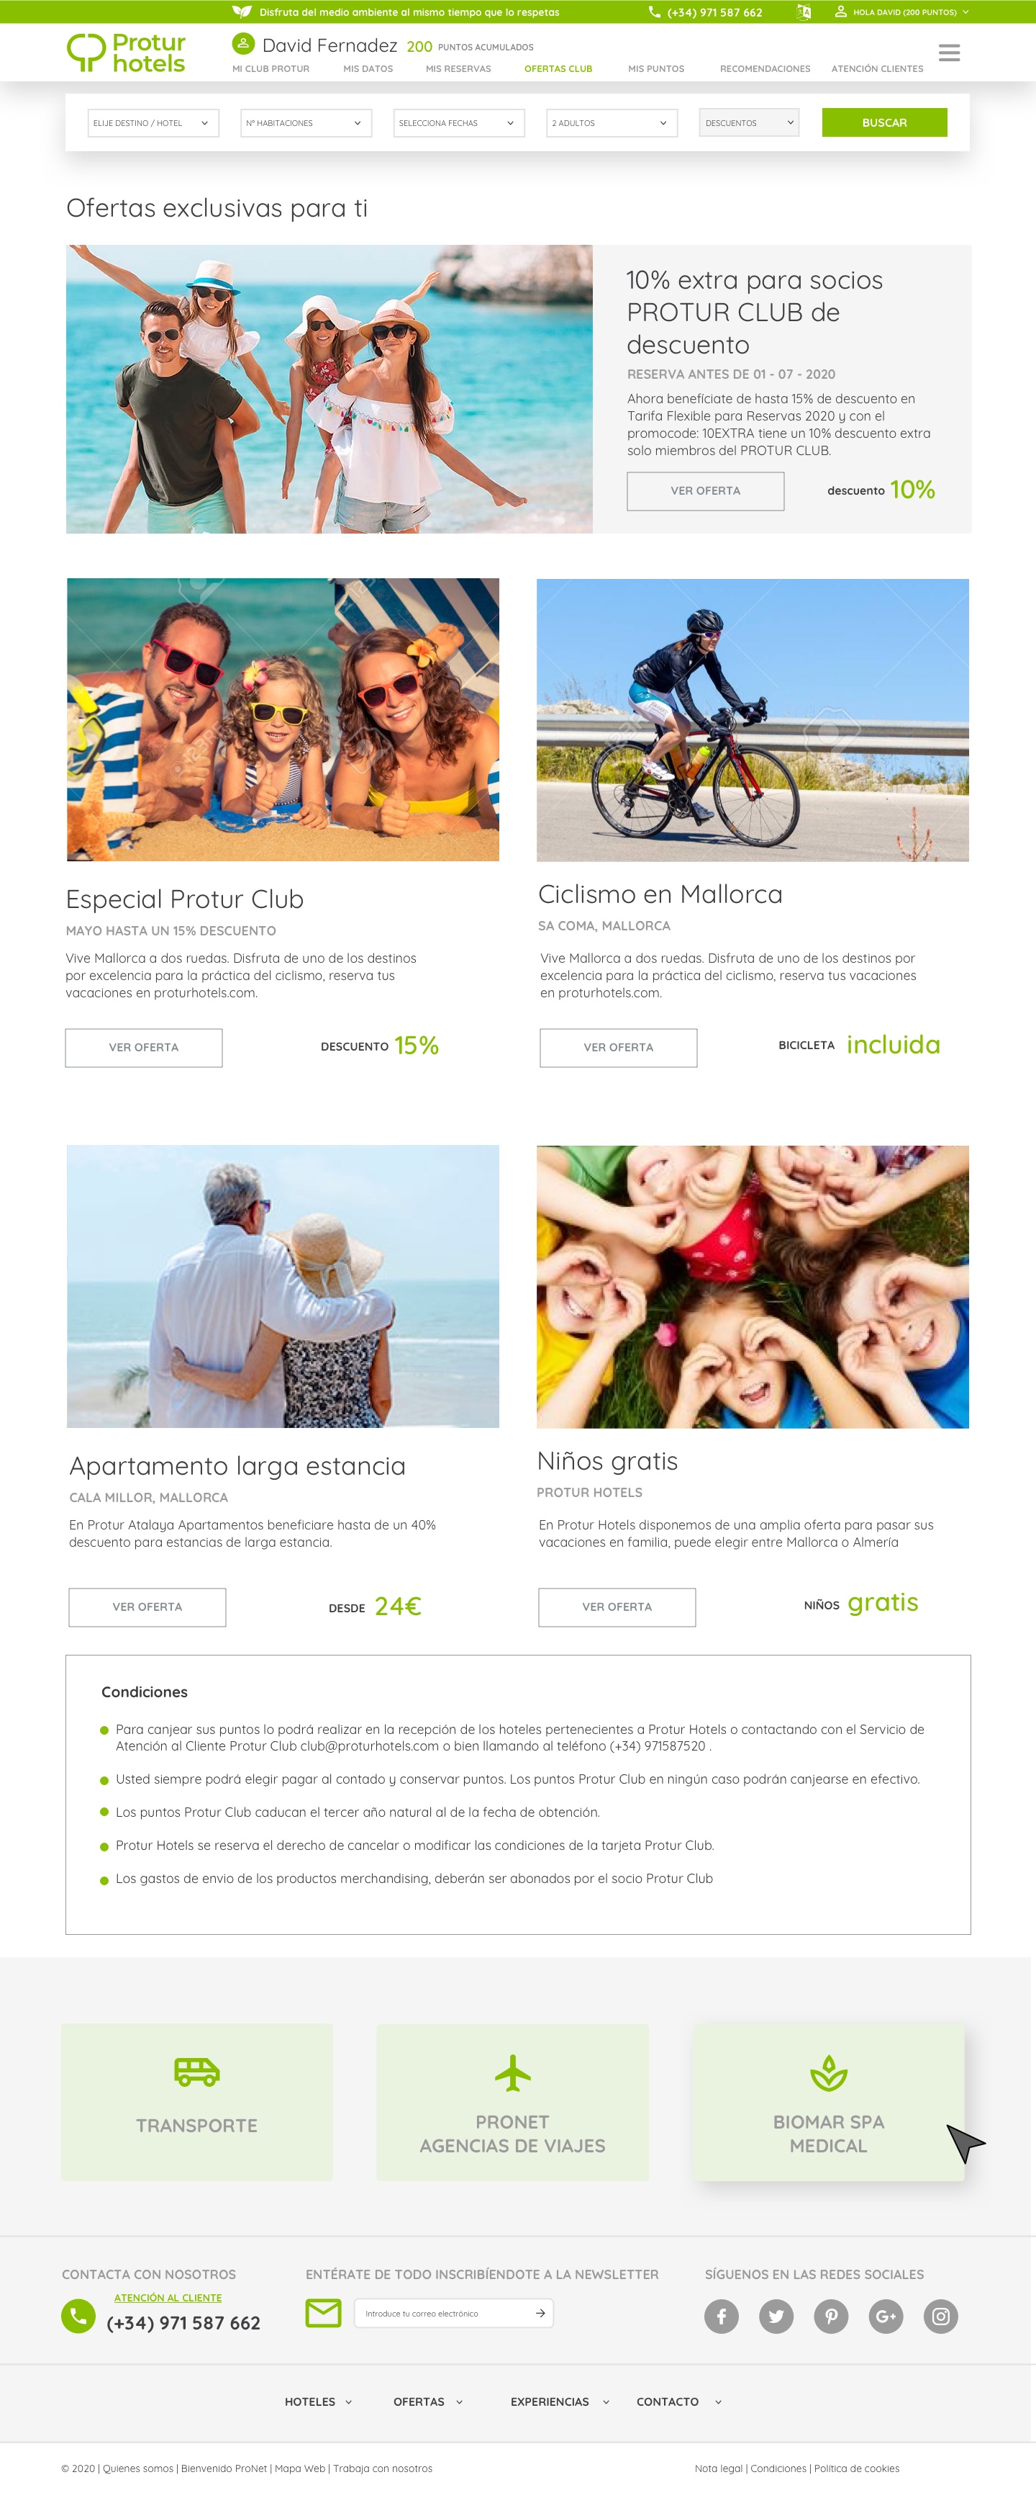Screen dimensions: 1036x2498
Task: Open the Google Plus icon
Action: tap(886, 2316)
